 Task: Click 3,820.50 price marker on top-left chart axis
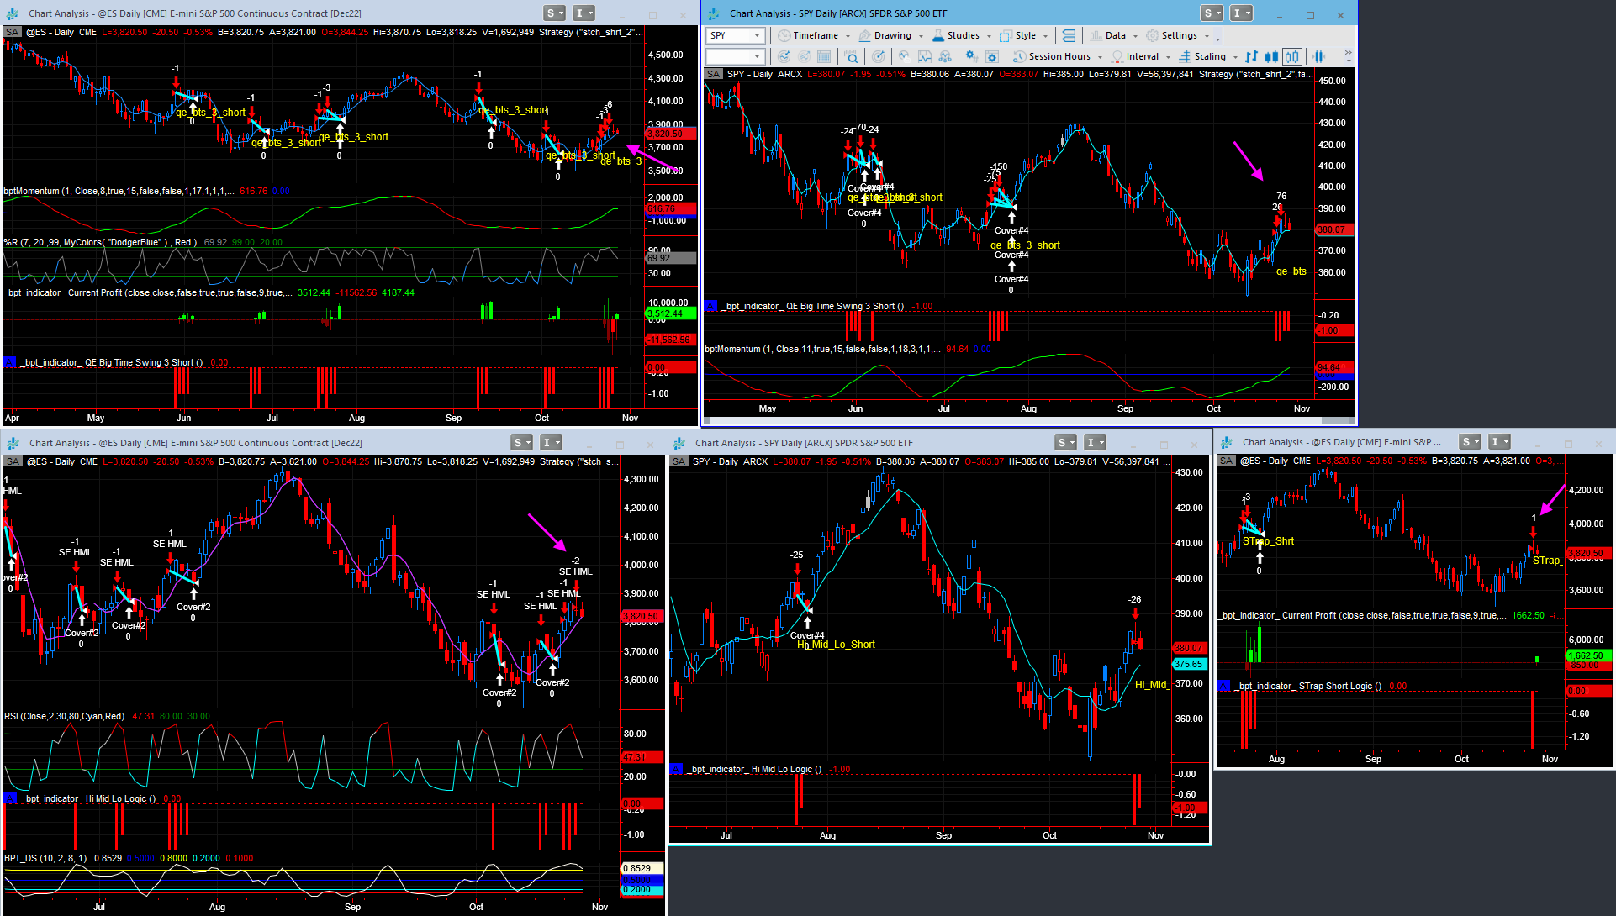(670, 134)
